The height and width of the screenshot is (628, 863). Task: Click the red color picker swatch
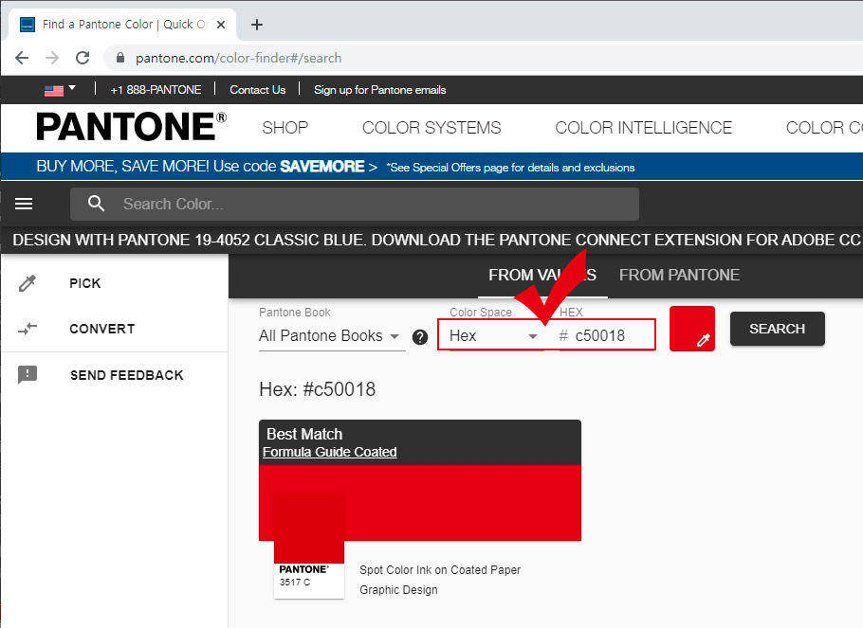pos(692,329)
